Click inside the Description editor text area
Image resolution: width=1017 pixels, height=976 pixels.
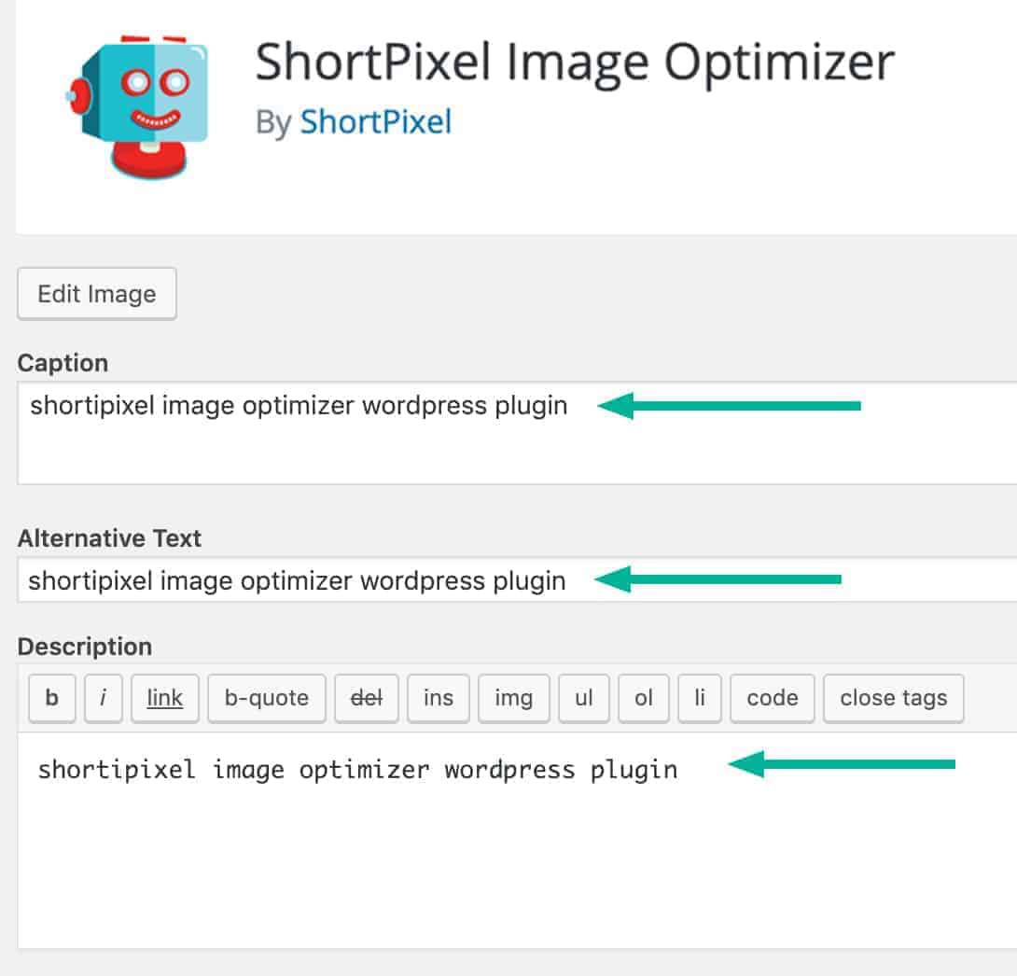[x=517, y=840]
